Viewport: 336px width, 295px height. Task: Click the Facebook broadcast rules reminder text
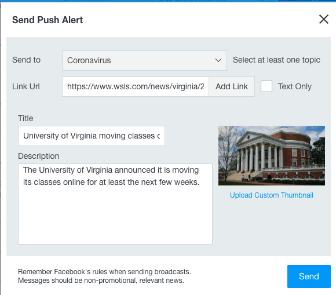click(104, 276)
